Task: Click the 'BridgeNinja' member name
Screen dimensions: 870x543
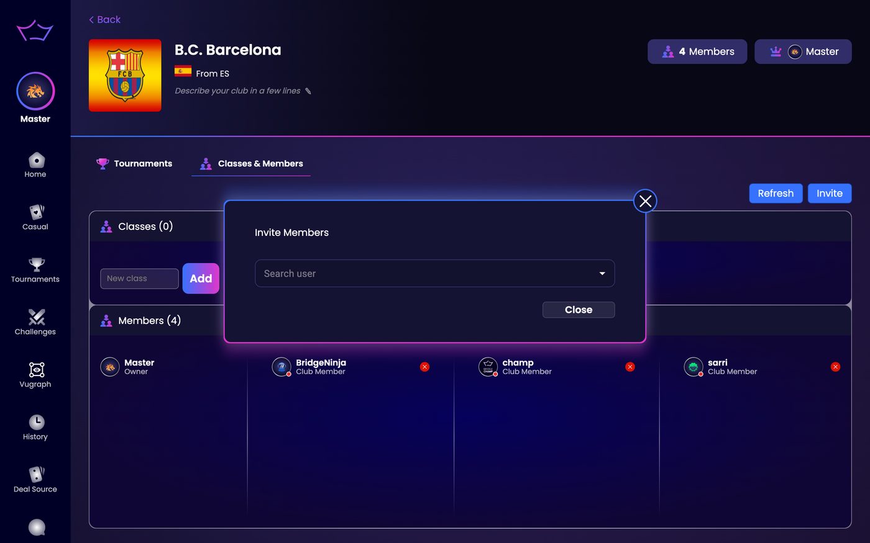Action: point(321,362)
